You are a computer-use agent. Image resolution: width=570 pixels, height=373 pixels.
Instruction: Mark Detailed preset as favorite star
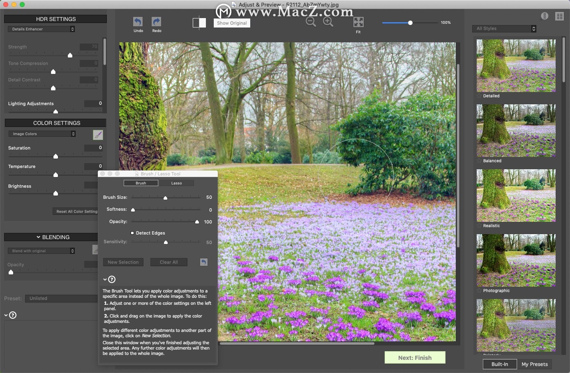click(479, 96)
